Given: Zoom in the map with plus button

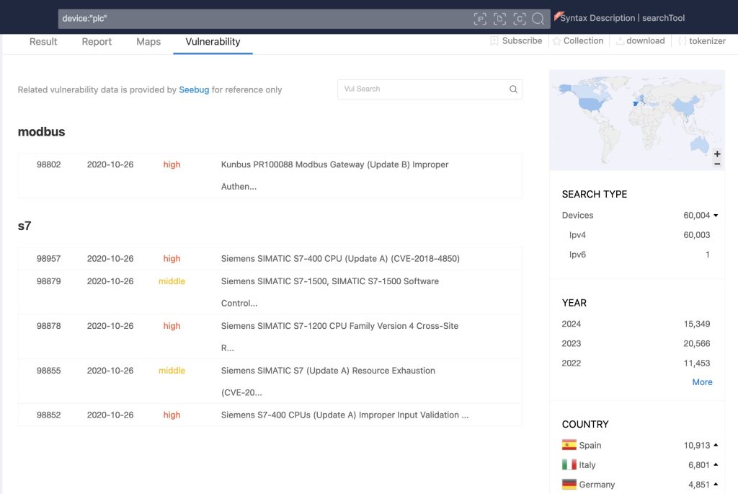Looking at the screenshot, I should 717,154.
